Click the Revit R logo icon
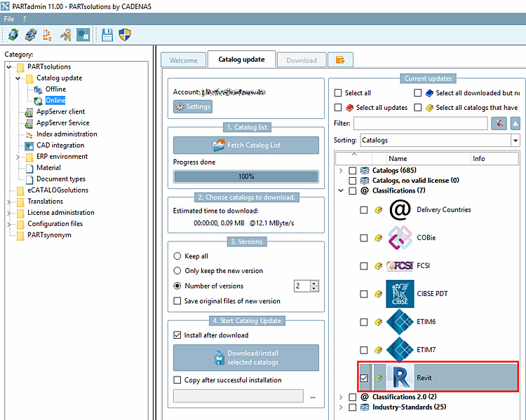Viewport: 526px width, 420px height. (x=400, y=378)
